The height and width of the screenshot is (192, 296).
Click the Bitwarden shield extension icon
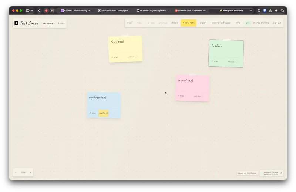(265, 11)
